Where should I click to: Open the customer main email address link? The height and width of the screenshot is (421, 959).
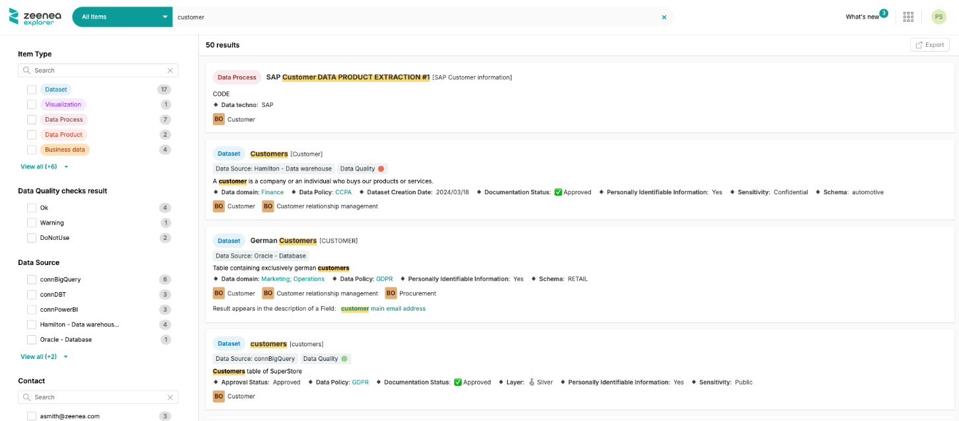tap(383, 309)
